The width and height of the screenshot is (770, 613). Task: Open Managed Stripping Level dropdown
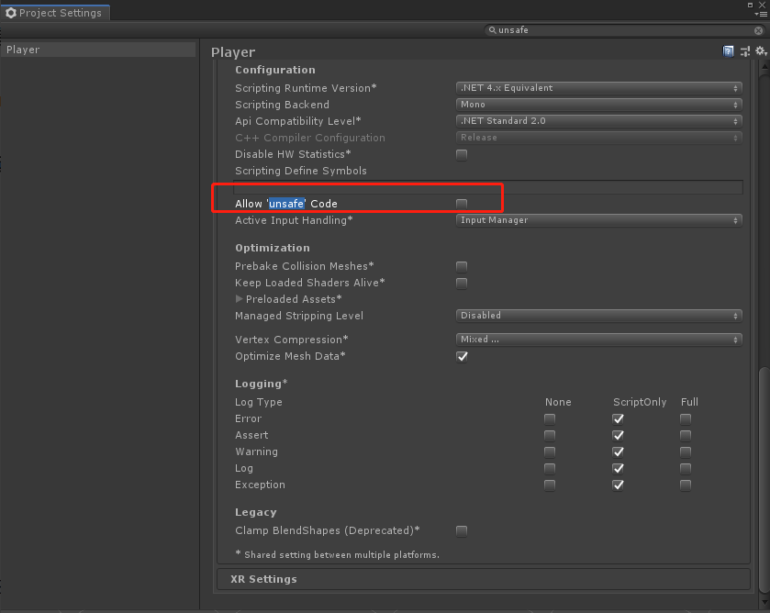pyautogui.click(x=598, y=316)
